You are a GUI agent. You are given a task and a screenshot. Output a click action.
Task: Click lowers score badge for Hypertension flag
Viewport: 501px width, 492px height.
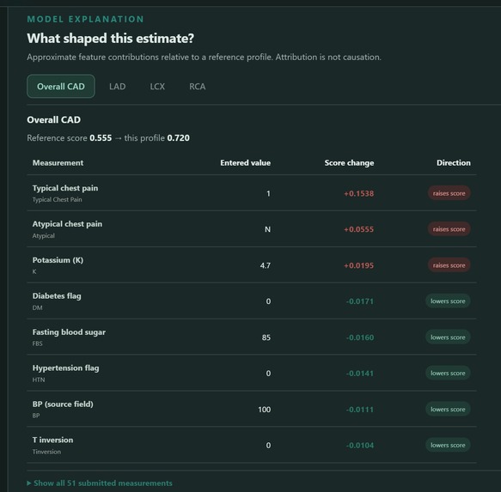(448, 373)
